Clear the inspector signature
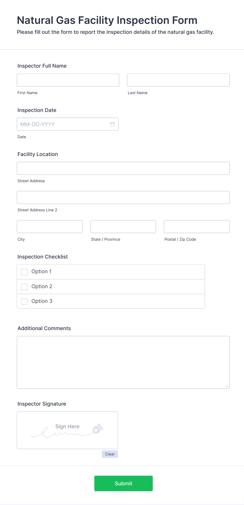This screenshot has width=244, height=505. click(x=110, y=454)
